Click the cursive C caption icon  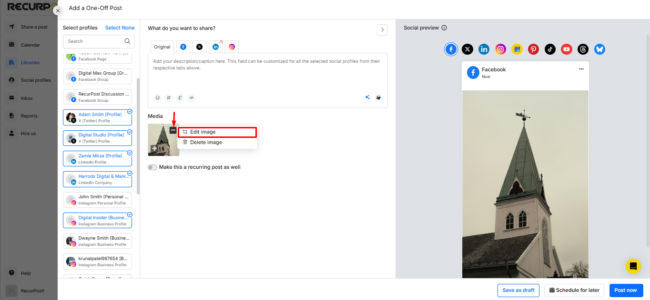coord(180,97)
